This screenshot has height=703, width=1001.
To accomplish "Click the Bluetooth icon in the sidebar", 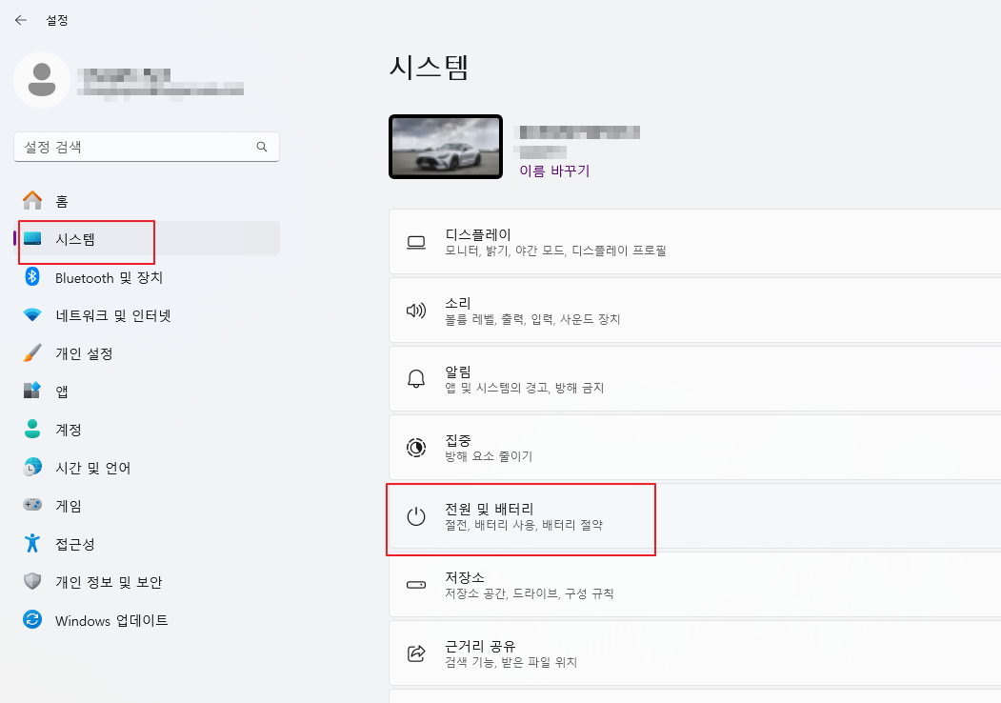I will [x=32, y=277].
